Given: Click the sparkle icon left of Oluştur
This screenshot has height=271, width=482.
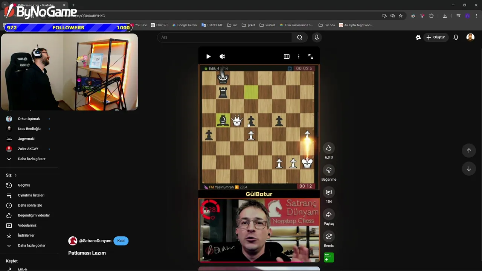Looking at the screenshot, I should pos(418,37).
